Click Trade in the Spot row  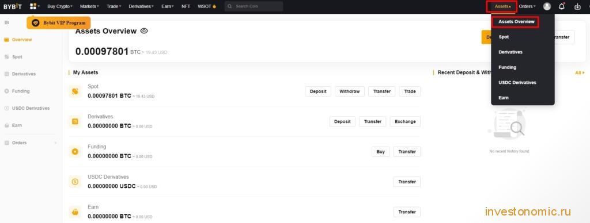pyautogui.click(x=410, y=91)
